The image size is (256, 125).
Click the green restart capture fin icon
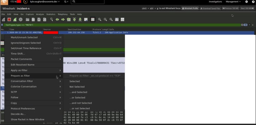(15, 19)
